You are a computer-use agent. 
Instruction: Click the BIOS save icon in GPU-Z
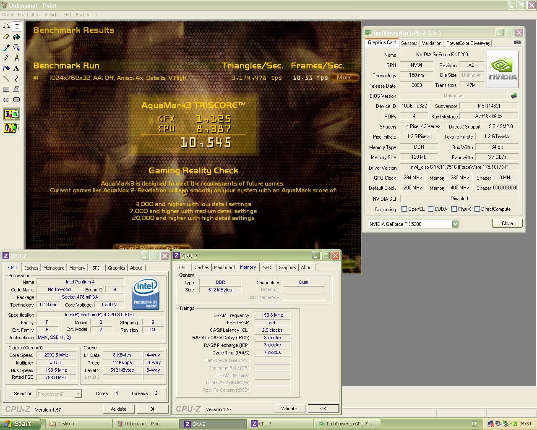click(514, 96)
